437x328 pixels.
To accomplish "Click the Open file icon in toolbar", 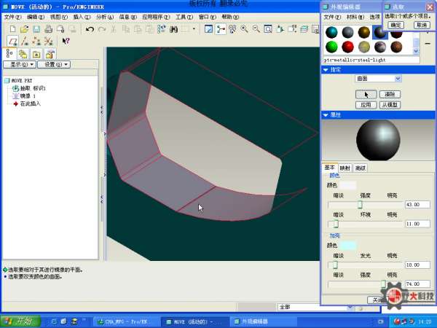I will coord(24,29).
